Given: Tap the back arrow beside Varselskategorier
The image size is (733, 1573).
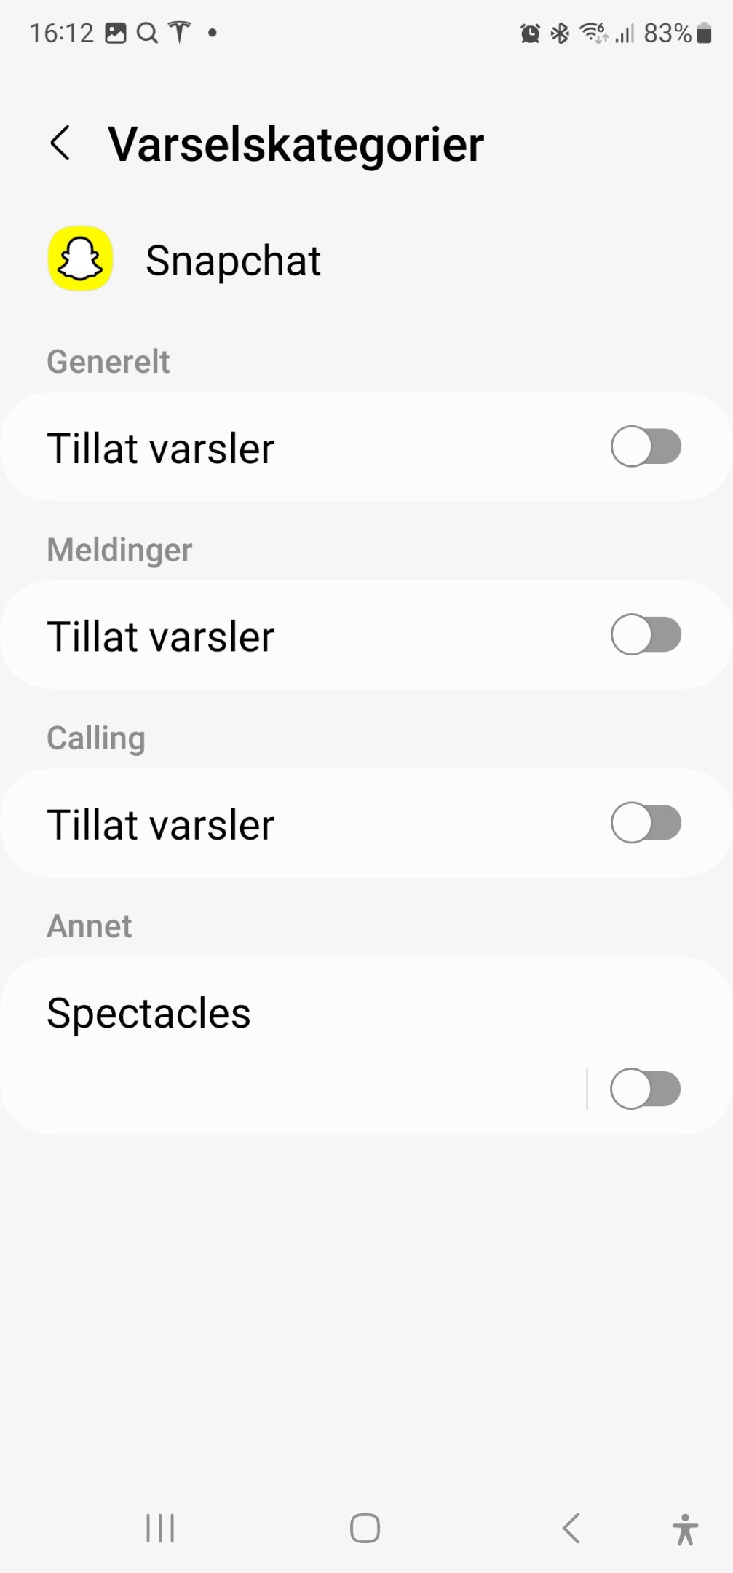Looking at the screenshot, I should (61, 143).
